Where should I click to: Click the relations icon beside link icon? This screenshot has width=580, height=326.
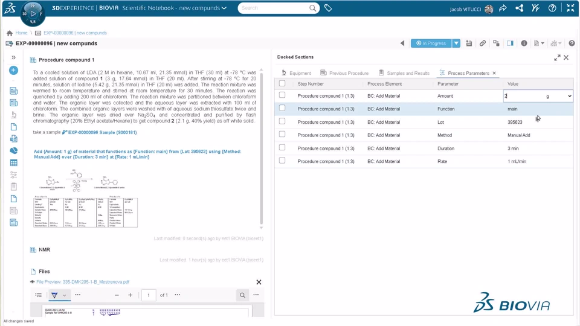pos(497,43)
